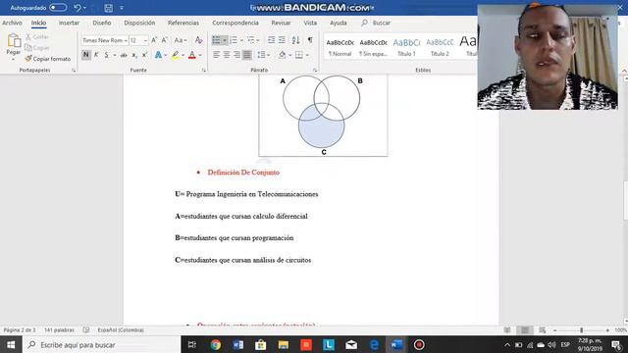Align text left
Viewport: 628px width, 353px height.
click(x=216, y=55)
